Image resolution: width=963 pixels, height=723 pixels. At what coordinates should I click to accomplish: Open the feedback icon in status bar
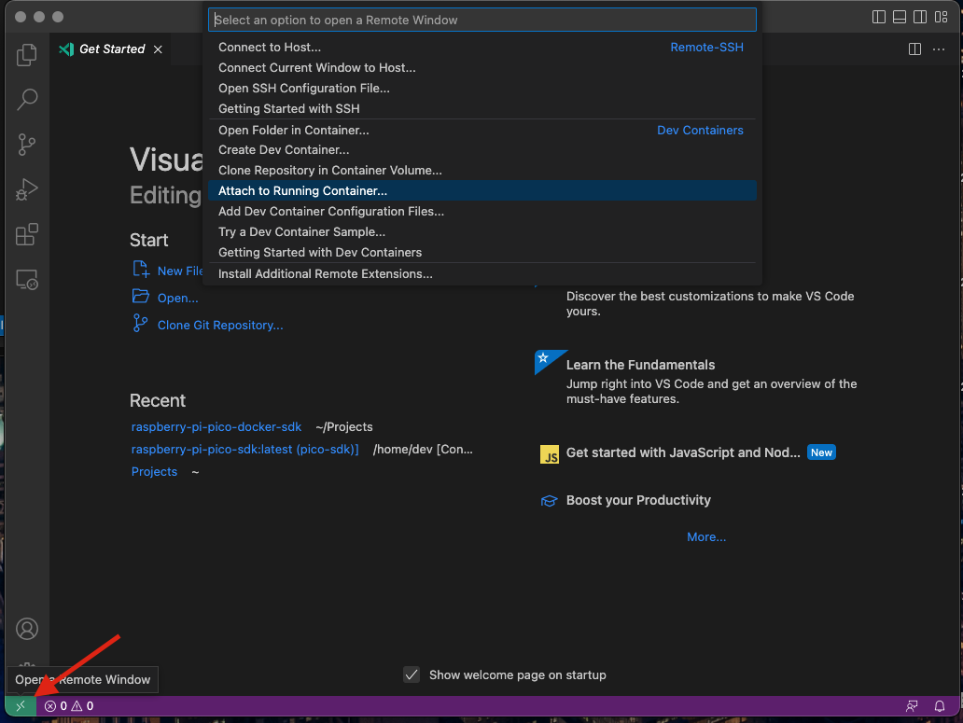912,706
